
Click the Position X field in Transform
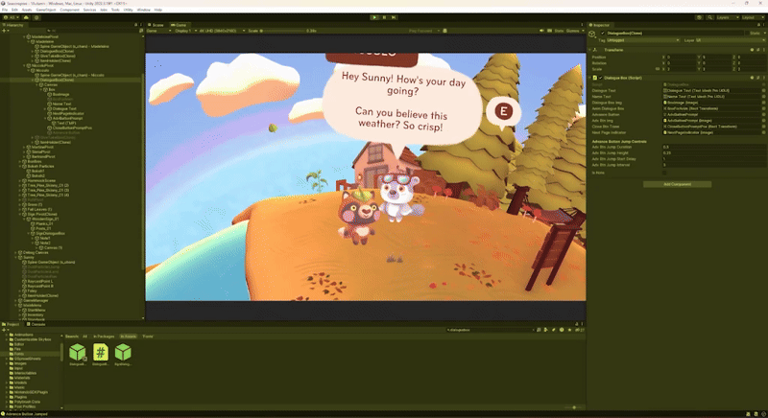682,58
